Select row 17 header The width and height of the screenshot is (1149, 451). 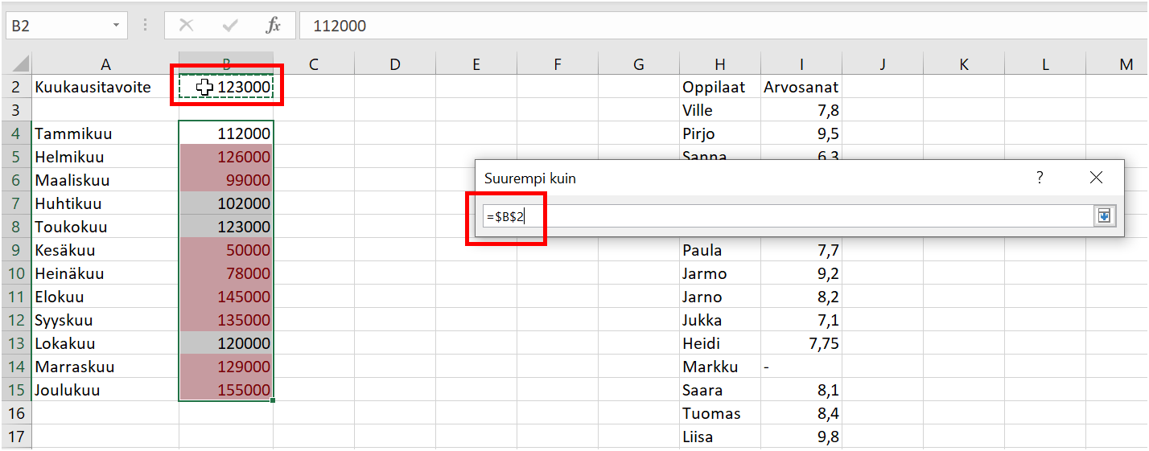tap(16, 437)
